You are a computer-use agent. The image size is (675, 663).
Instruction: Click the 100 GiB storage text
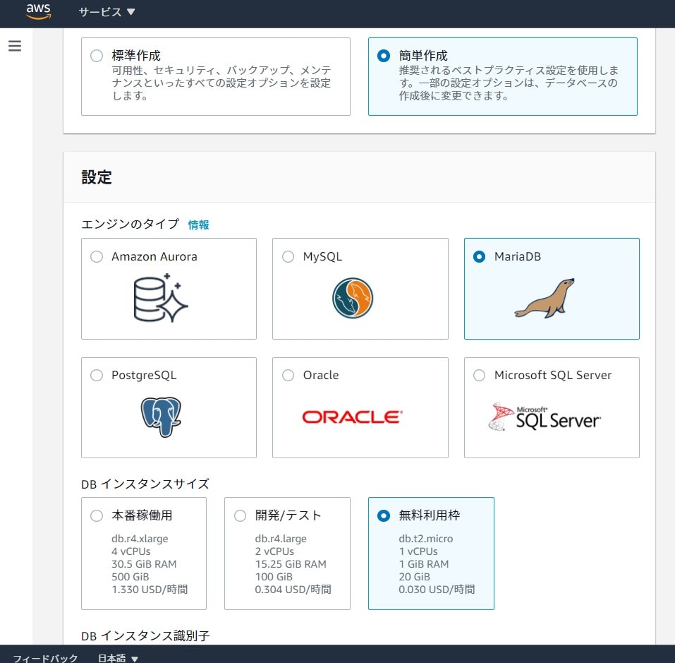[x=274, y=577]
